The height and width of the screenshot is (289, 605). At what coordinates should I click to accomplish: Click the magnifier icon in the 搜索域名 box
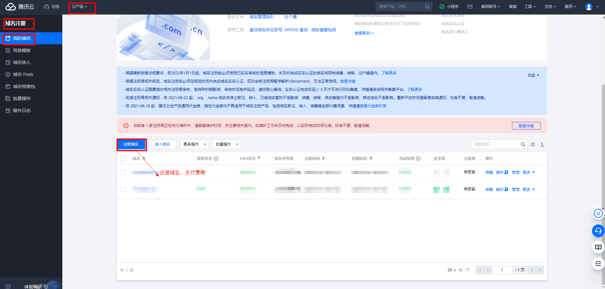pos(523,144)
